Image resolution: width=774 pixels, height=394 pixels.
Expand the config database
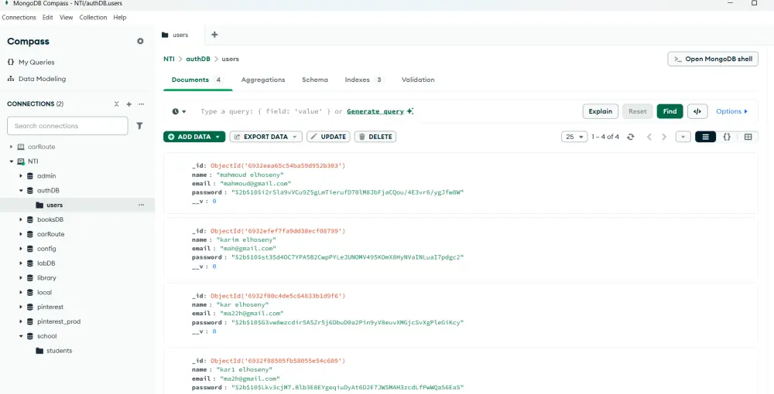(x=21, y=249)
